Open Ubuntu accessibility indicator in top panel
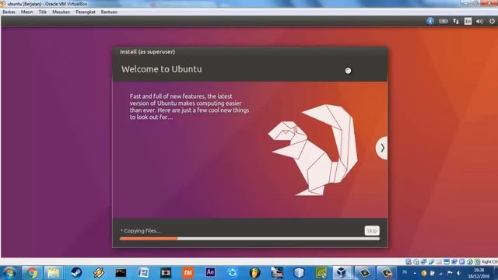Image resolution: width=498 pixels, height=280 pixels. click(430, 21)
